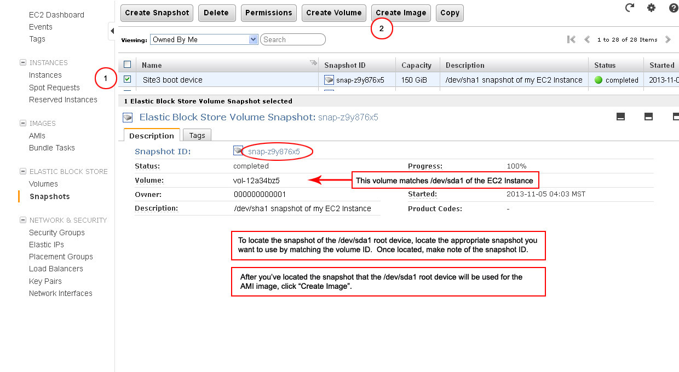The width and height of the screenshot is (679, 372).
Task: Go to the next page of items
Action: [668, 39]
